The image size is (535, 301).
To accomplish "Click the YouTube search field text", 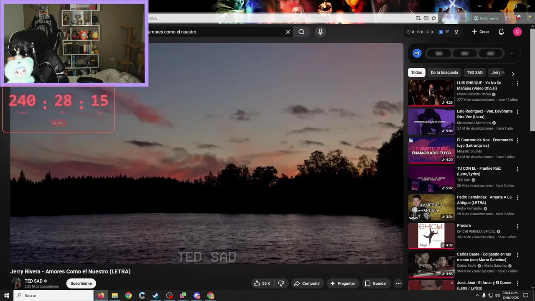I will click(x=172, y=32).
